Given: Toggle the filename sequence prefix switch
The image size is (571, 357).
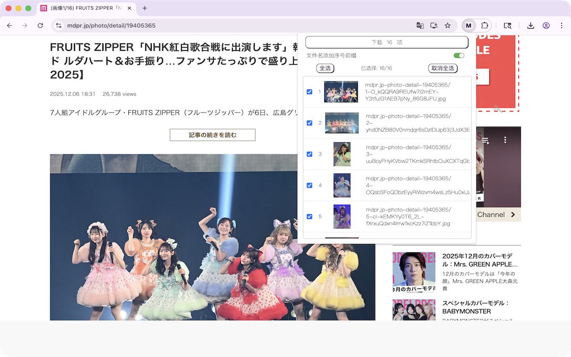Looking at the screenshot, I should (459, 55).
